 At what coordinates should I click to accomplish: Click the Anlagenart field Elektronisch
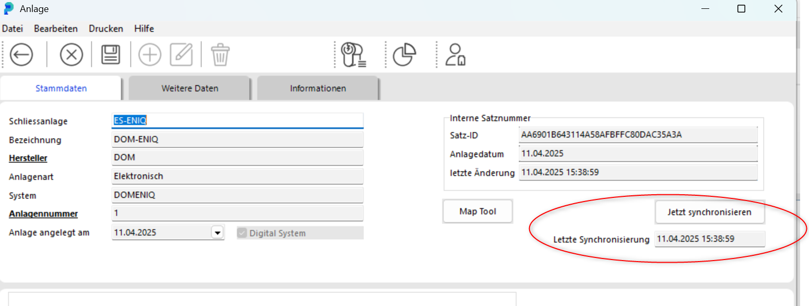(x=238, y=176)
